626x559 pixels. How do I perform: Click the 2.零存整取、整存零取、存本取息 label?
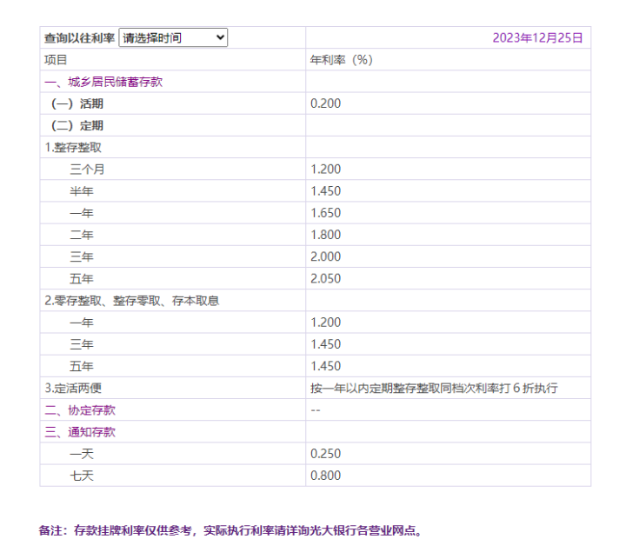tap(131, 300)
